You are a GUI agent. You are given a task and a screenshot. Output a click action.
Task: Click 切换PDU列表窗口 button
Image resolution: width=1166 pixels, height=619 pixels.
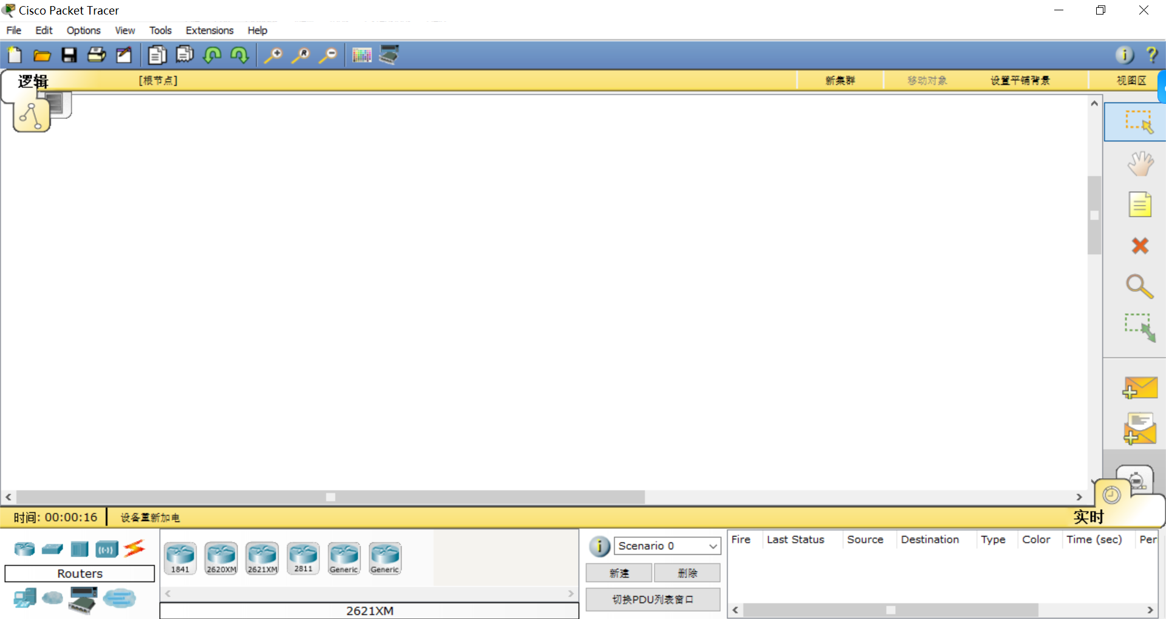click(653, 600)
